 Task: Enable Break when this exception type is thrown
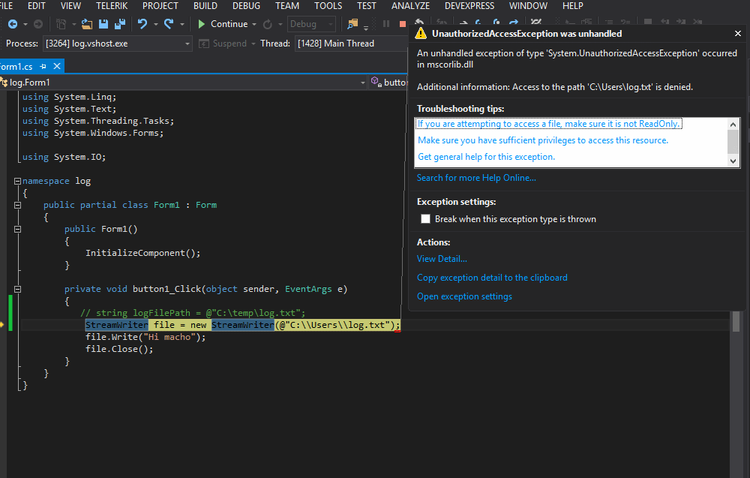[x=425, y=218]
